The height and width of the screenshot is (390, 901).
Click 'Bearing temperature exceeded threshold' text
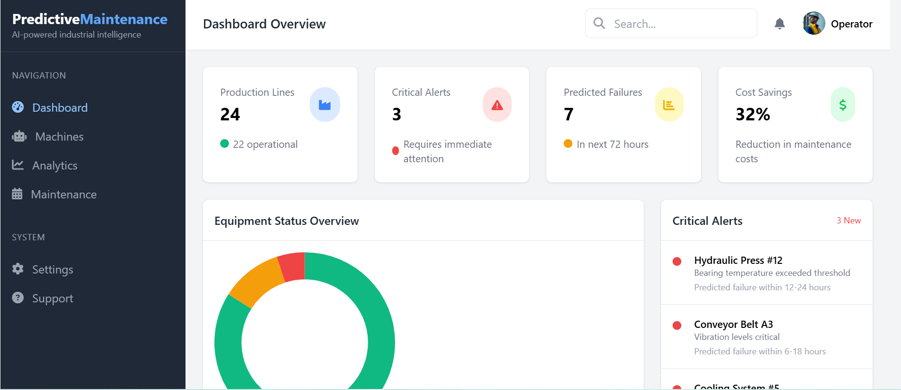tap(772, 273)
